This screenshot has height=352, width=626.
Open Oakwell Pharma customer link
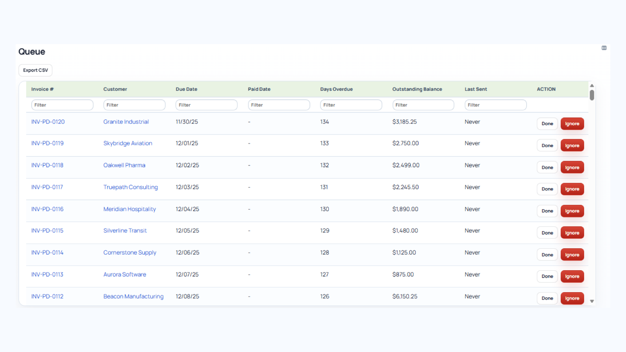point(124,165)
